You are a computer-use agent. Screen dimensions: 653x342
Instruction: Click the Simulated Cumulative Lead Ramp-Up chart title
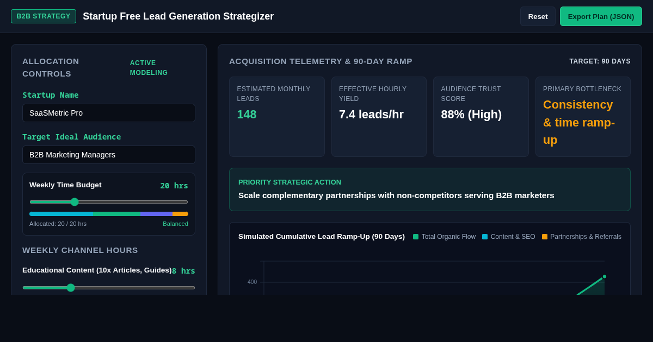coord(322,237)
